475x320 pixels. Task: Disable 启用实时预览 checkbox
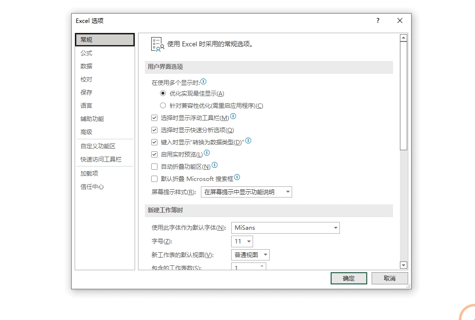pyautogui.click(x=155, y=154)
